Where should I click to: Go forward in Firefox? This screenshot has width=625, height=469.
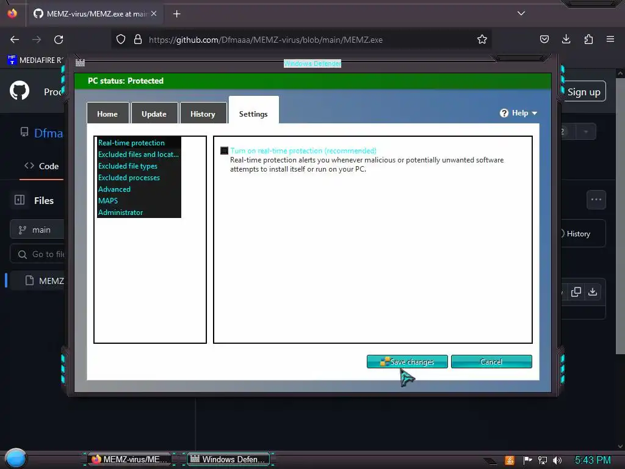pyautogui.click(x=37, y=40)
